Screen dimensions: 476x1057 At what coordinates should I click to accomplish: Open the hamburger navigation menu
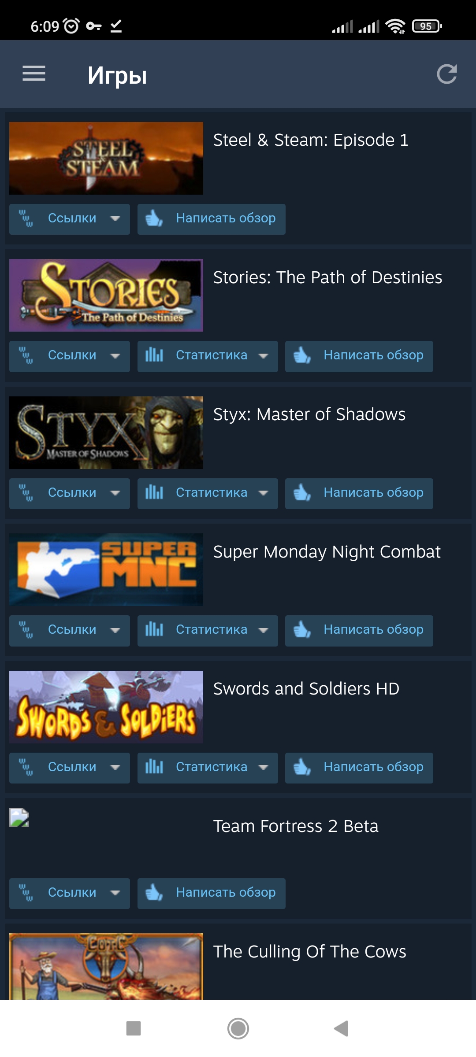[34, 74]
